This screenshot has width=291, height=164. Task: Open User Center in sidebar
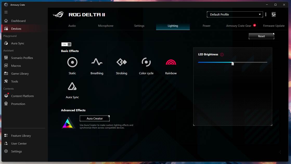click(24, 143)
